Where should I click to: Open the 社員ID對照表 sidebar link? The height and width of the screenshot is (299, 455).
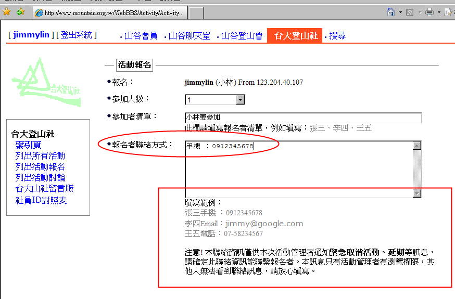41,200
